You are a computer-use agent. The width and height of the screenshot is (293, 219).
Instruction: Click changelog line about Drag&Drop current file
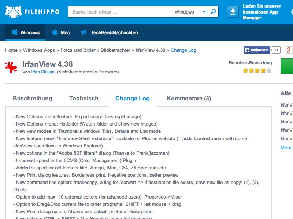coord(97,204)
